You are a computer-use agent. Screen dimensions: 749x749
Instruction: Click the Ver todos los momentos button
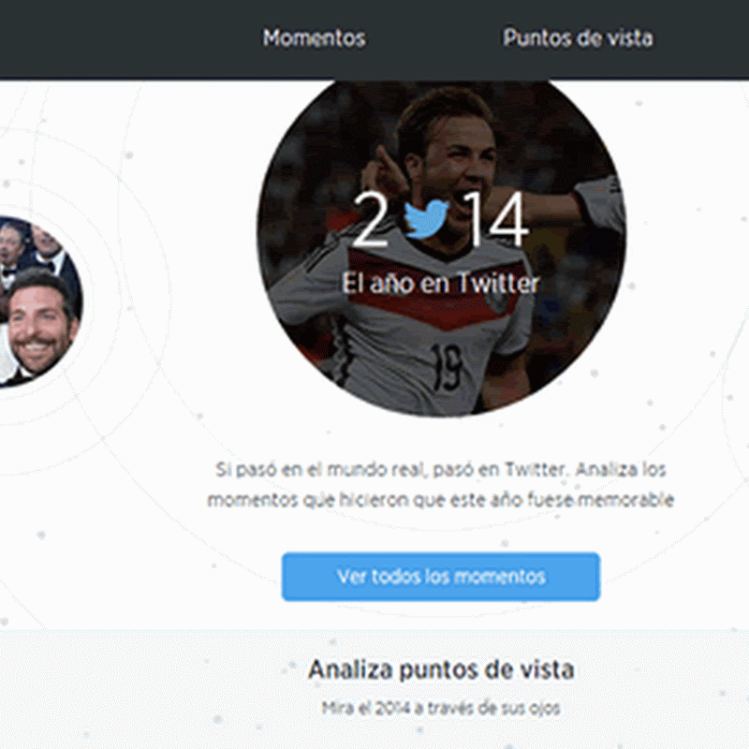(440, 577)
